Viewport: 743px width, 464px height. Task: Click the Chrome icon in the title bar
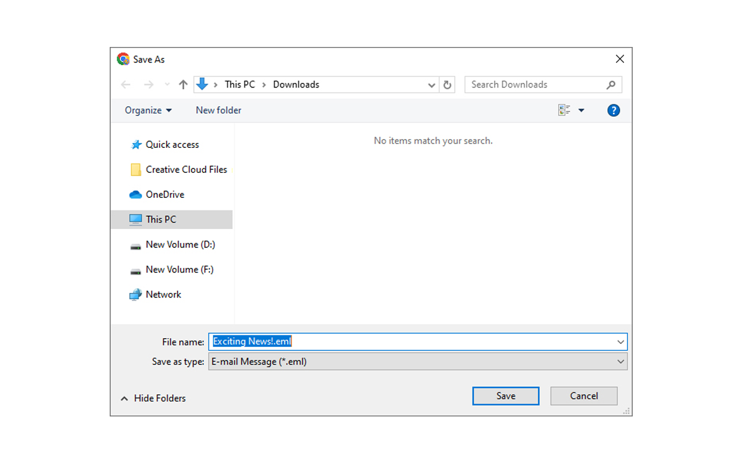click(123, 59)
